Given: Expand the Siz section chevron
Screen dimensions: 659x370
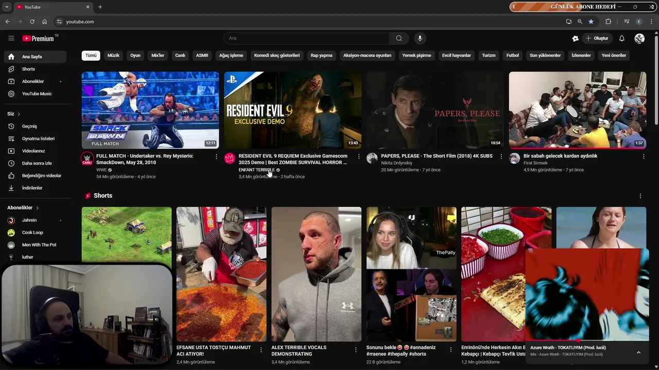Looking at the screenshot, I should click(x=19, y=114).
